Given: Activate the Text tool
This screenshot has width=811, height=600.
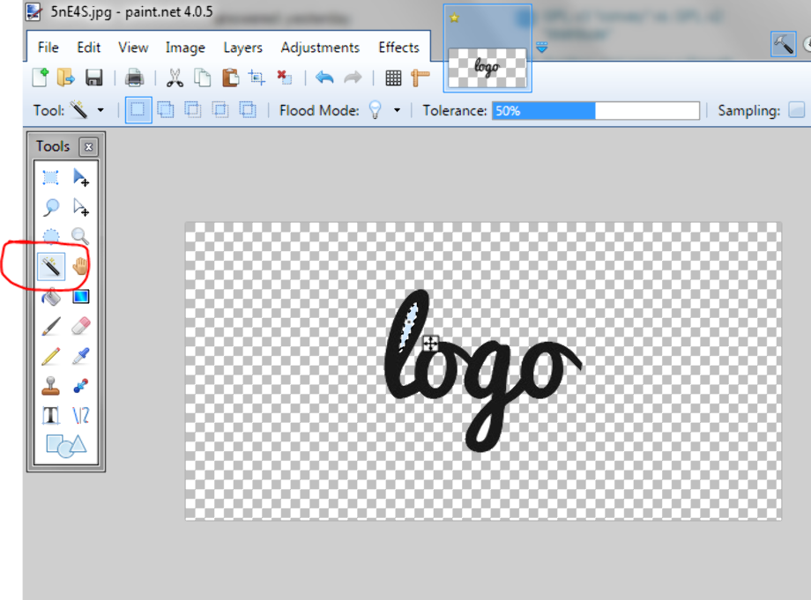Looking at the screenshot, I should pyautogui.click(x=51, y=416).
